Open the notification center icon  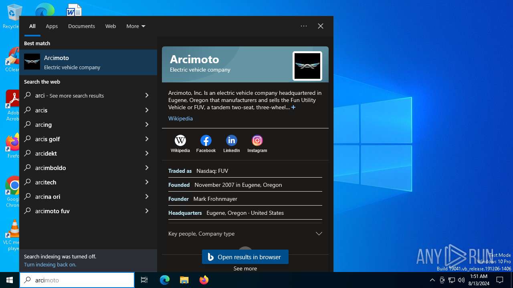[x=500, y=280]
